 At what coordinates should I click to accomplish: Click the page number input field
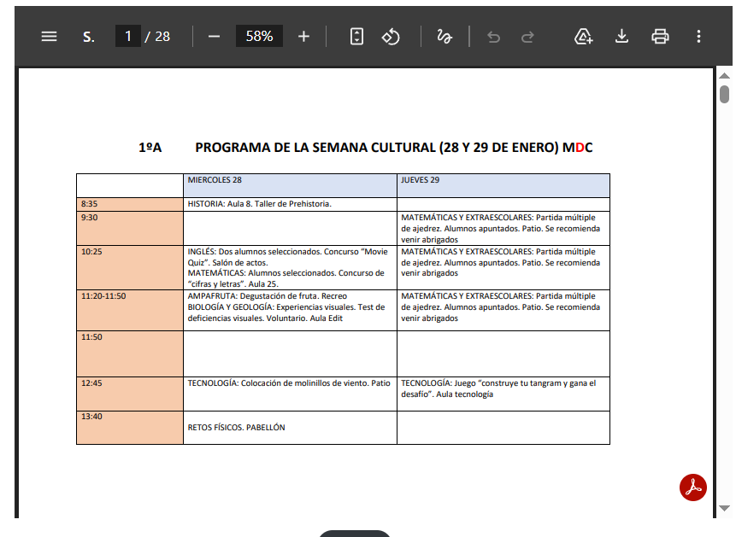(x=128, y=36)
